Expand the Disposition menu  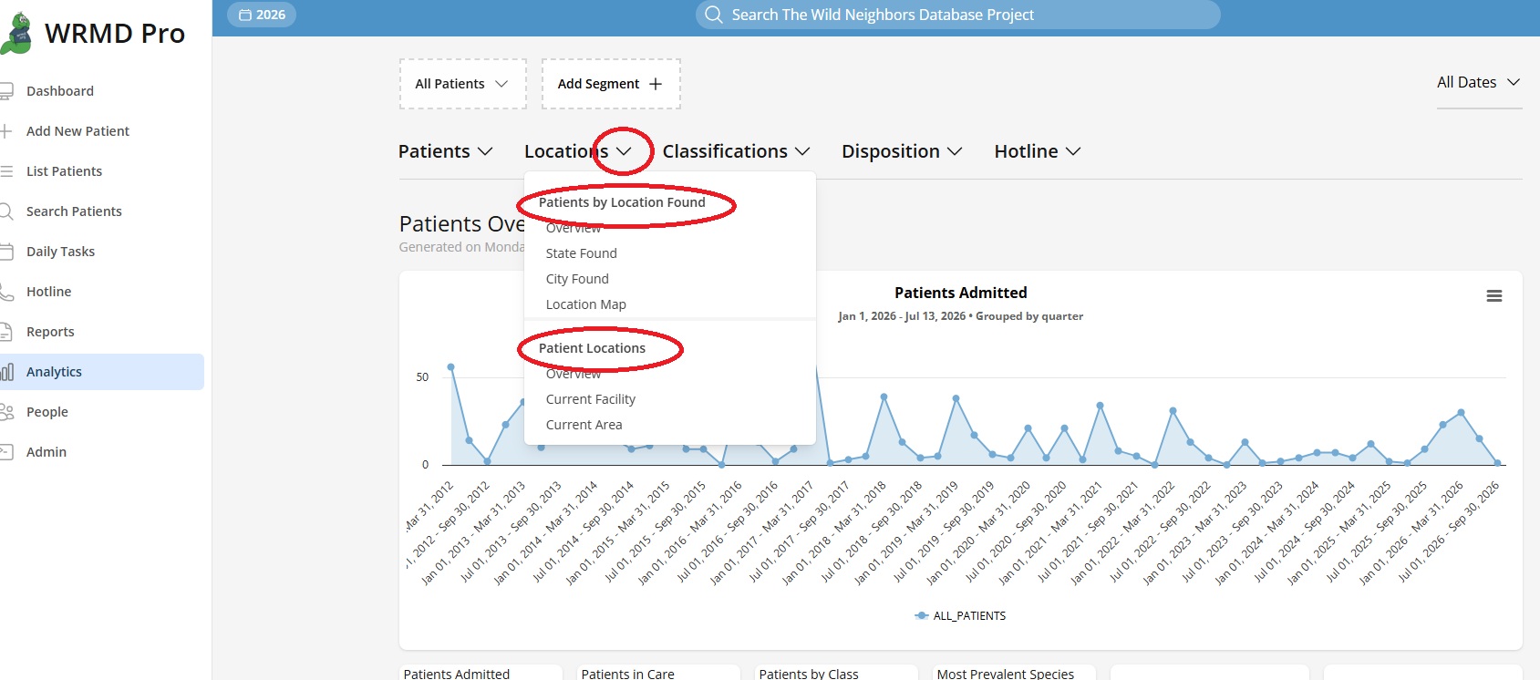902,151
